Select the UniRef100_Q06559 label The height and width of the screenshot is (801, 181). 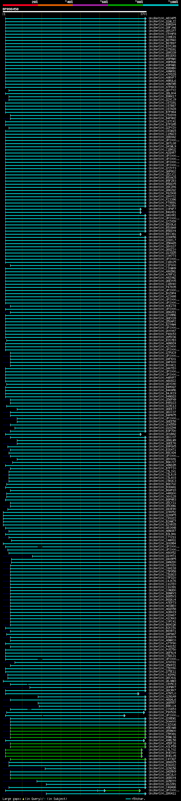(162, 425)
